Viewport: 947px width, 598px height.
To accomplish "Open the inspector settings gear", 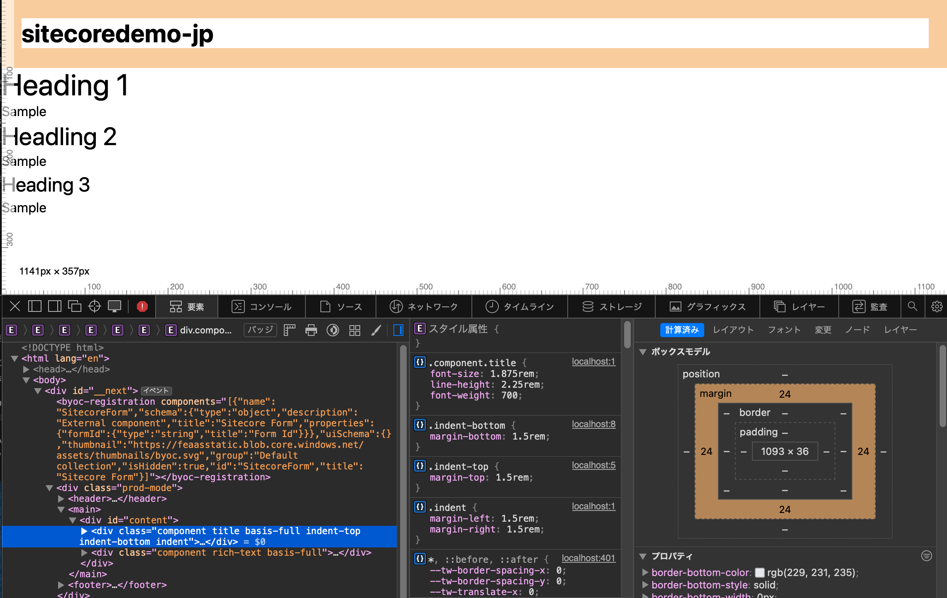I will [937, 306].
